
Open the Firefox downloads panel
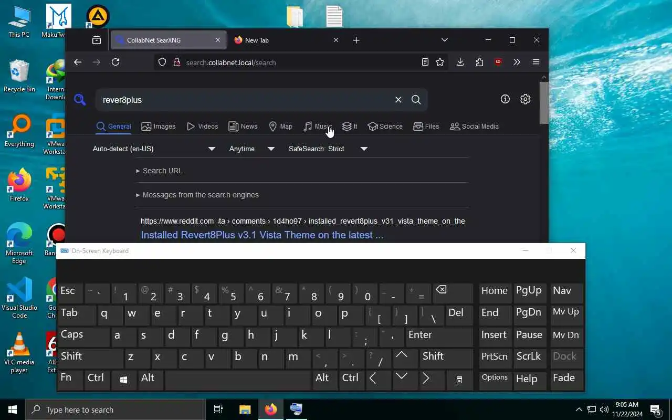click(460, 62)
